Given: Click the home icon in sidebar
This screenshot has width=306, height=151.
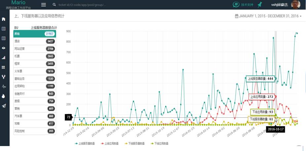Looking at the screenshot, I should click(4, 19).
